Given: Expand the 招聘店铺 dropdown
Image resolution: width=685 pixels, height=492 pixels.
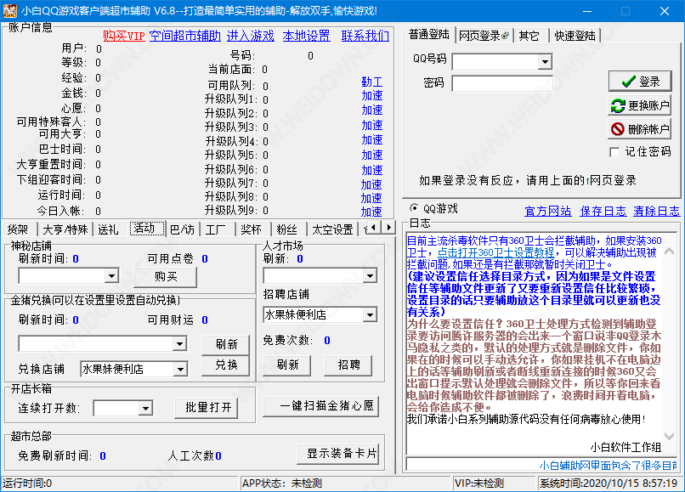Looking at the screenshot, I should click(x=370, y=314).
